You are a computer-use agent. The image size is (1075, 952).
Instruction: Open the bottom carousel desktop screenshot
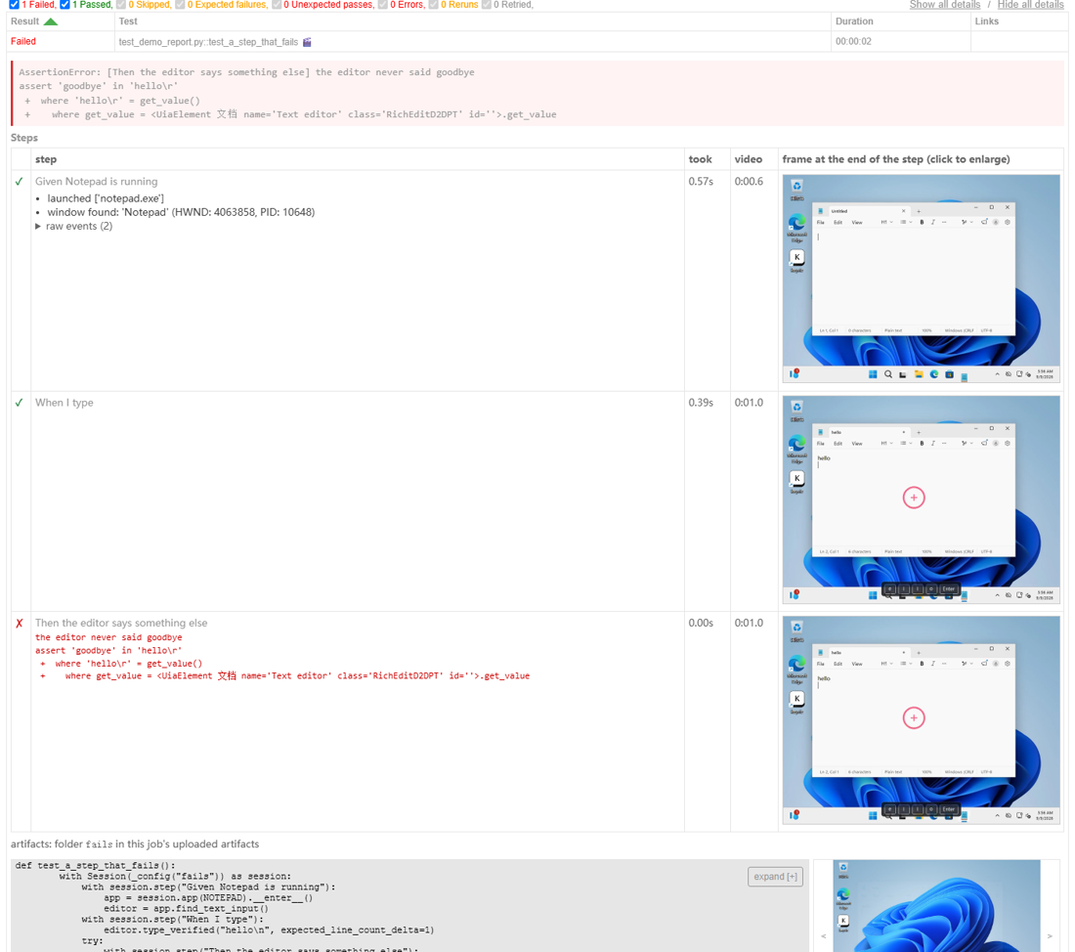[x=936, y=905]
